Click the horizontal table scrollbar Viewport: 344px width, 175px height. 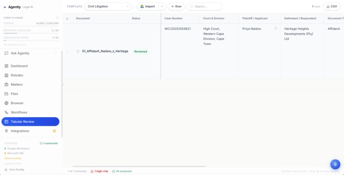click(140, 166)
